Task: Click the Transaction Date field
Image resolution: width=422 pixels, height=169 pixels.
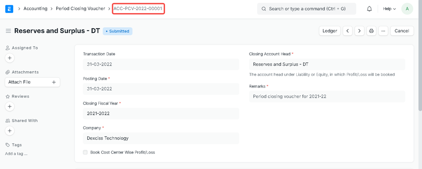Action: pyautogui.click(x=161, y=64)
